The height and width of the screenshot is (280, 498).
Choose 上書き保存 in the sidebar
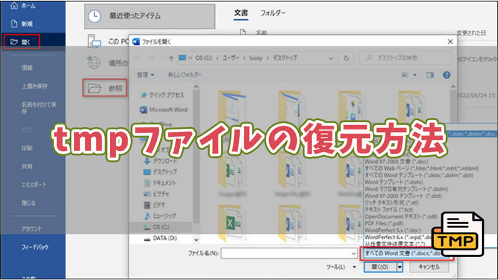click(x=34, y=86)
